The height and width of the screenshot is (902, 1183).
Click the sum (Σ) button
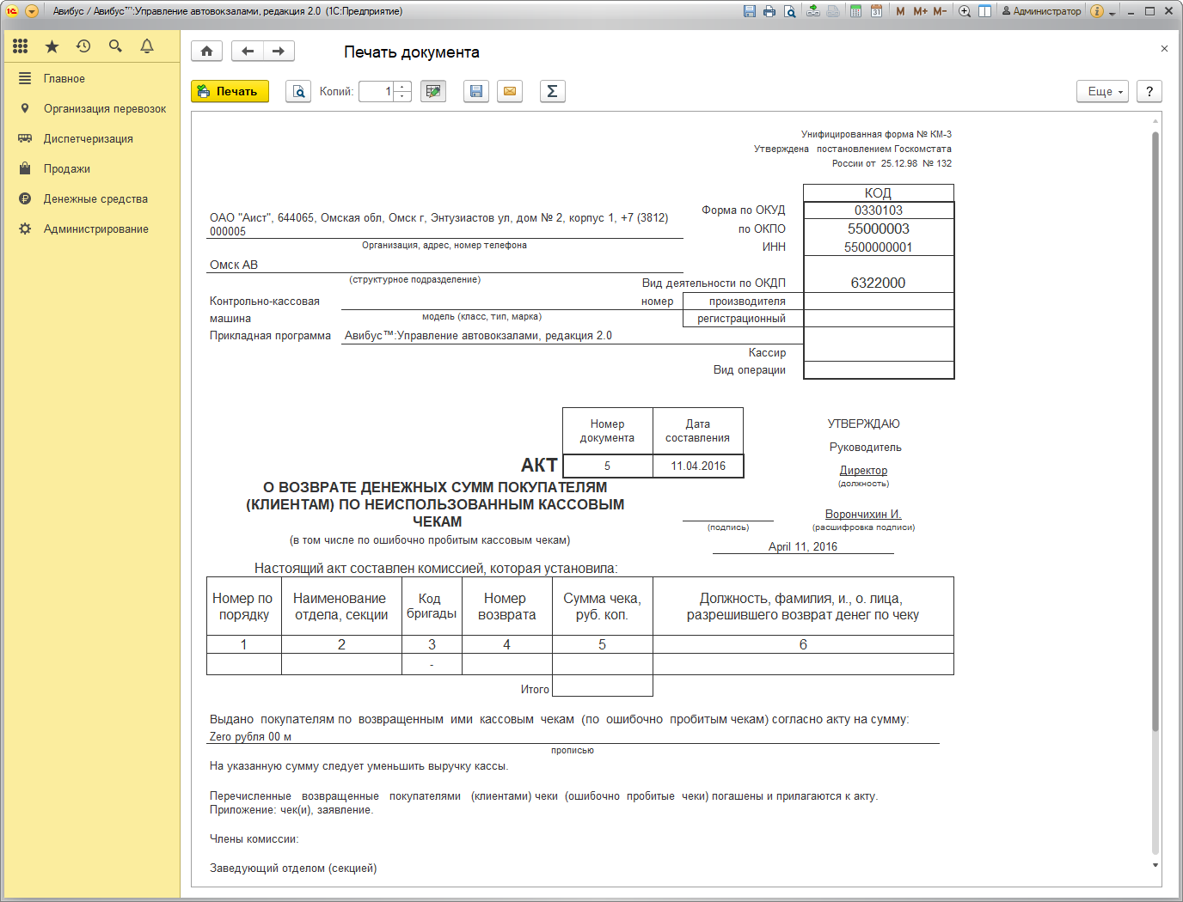pos(552,91)
